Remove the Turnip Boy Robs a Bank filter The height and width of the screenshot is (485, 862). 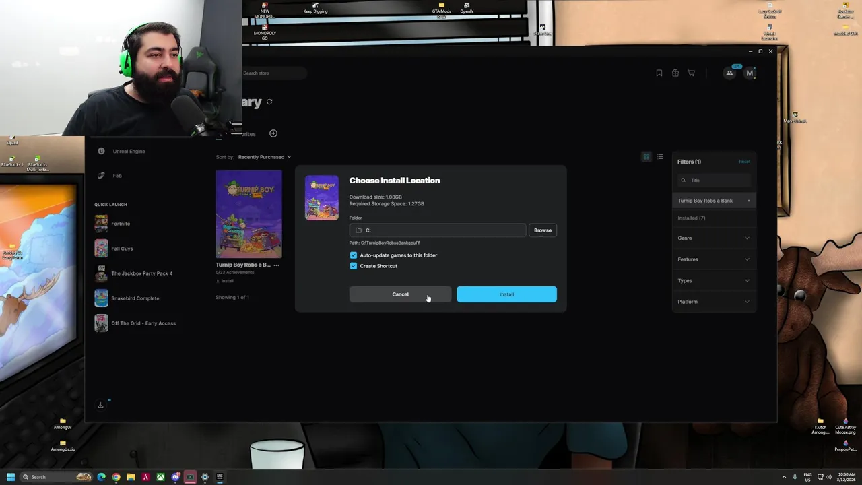click(x=748, y=201)
